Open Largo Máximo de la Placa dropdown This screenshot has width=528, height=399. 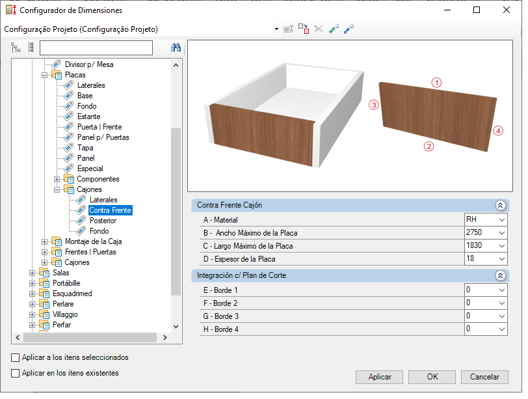pyautogui.click(x=502, y=246)
